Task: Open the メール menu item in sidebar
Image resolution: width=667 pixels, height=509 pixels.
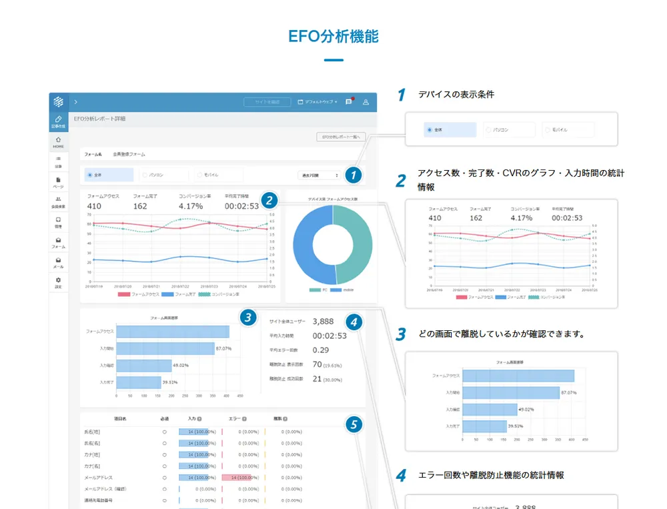Action: pyautogui.click(x=58, y=261)
